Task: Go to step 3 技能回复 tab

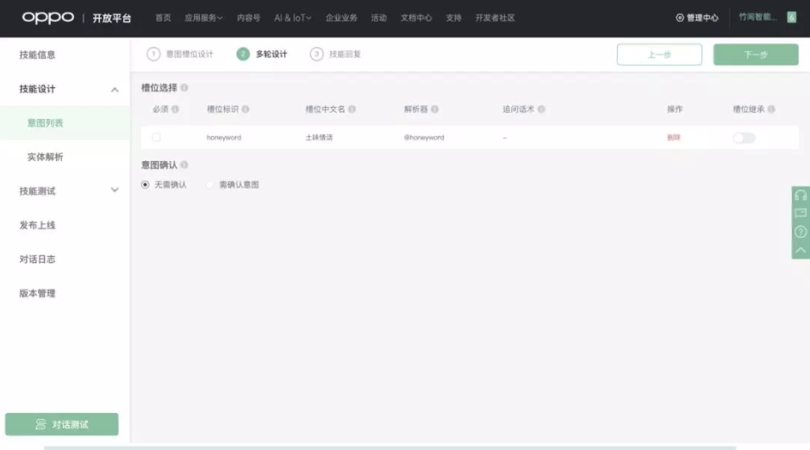Action: 336,54
